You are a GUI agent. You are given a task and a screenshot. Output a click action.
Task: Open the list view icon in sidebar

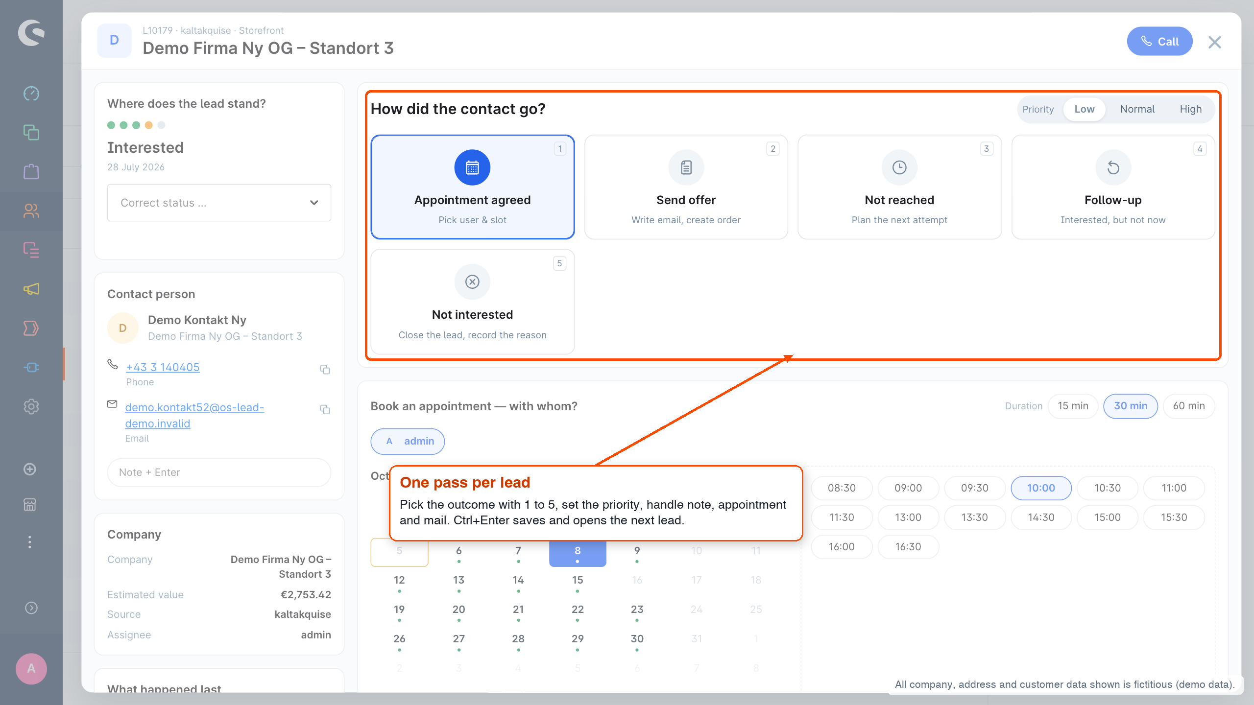(x=31, y=250)
